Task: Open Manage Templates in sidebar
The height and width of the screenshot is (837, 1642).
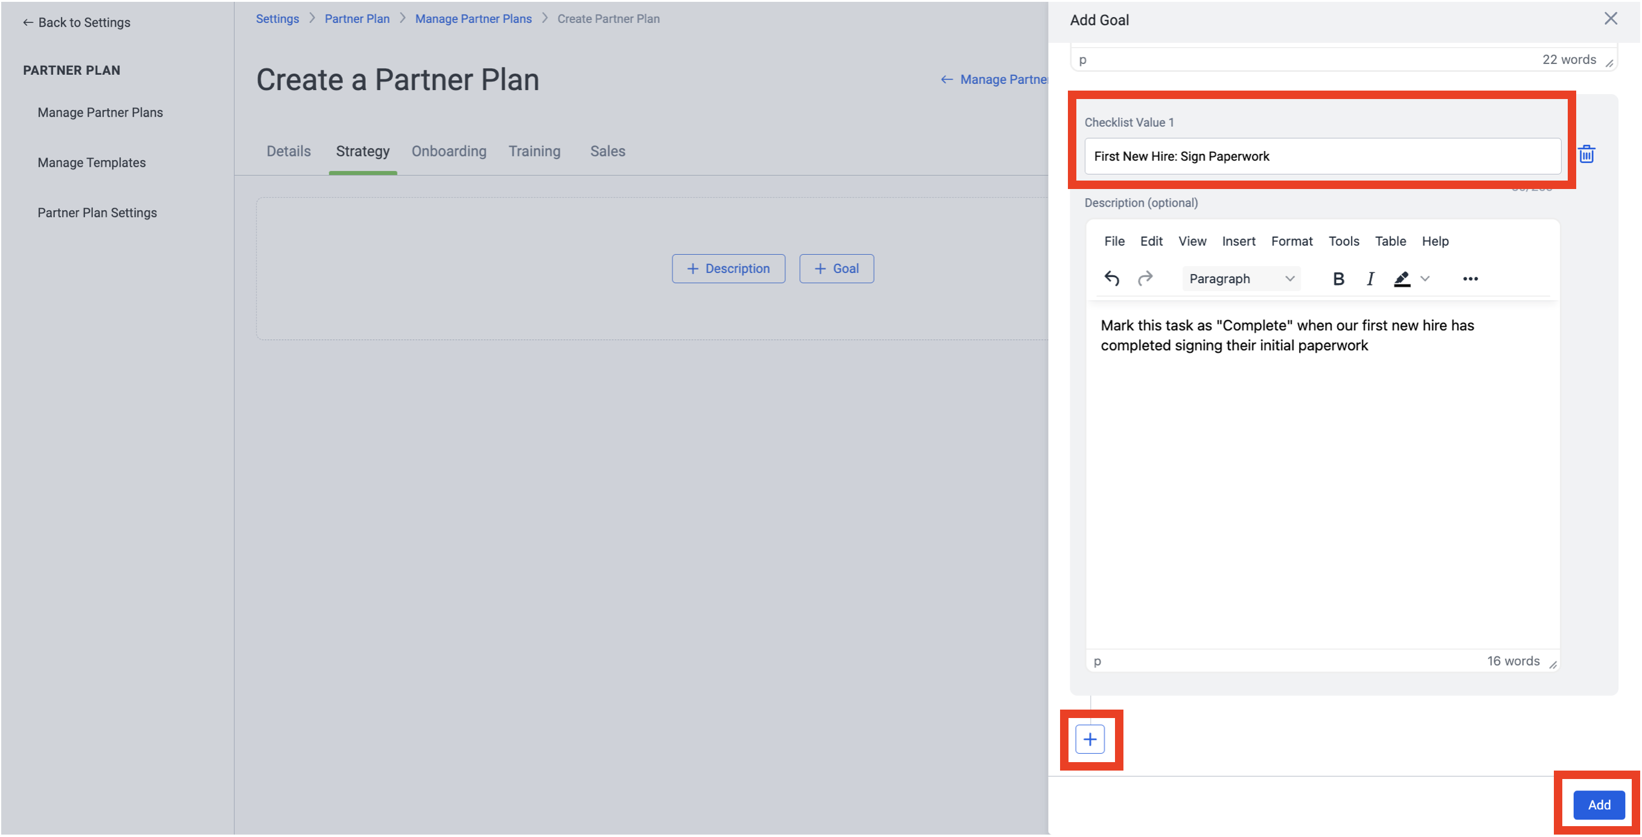Action: pyautogui.click(x=91, y=162)
